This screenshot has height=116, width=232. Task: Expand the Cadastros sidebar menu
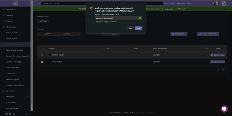pyautogui.click(x=16, y=15)
